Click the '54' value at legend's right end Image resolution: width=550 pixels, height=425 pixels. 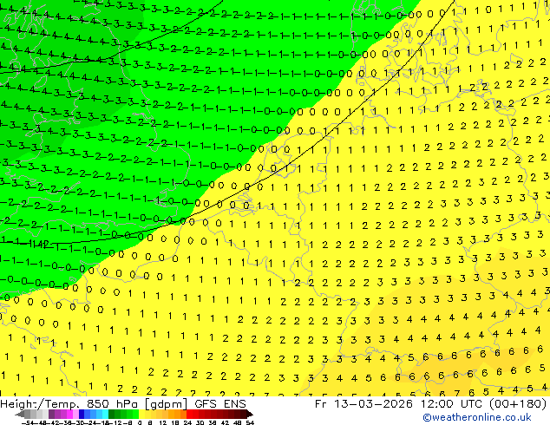[250, 423]
